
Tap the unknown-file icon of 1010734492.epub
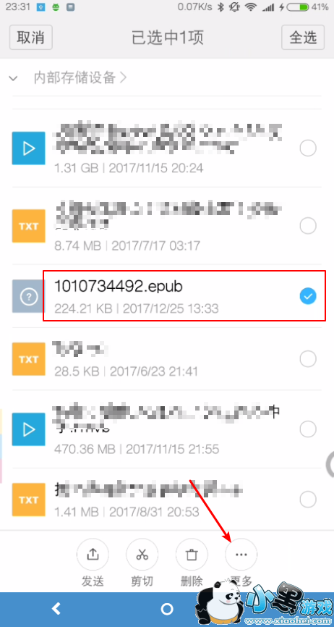click(x=28, y=296)
